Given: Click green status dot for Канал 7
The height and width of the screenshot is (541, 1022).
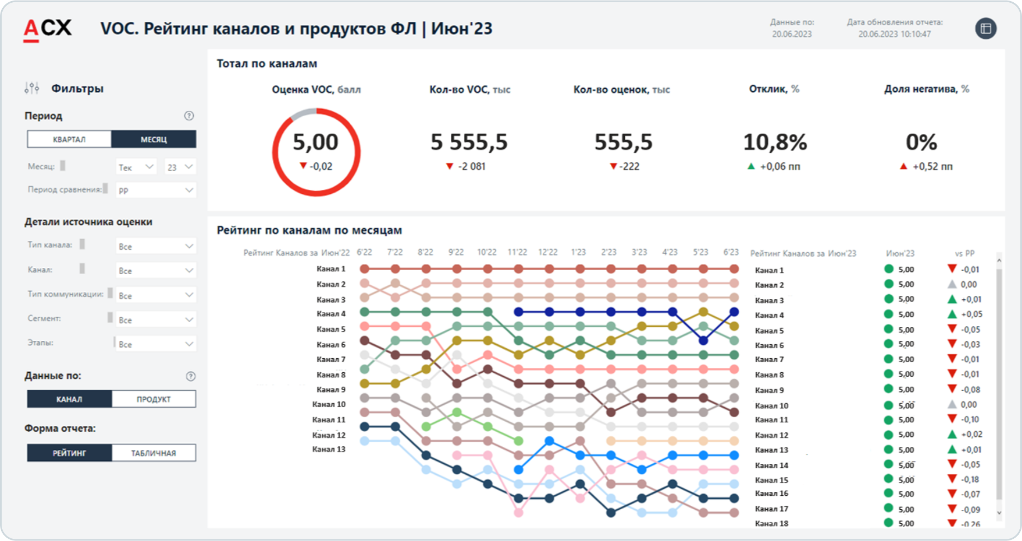Looking at the screenshot, I should 889,359.
